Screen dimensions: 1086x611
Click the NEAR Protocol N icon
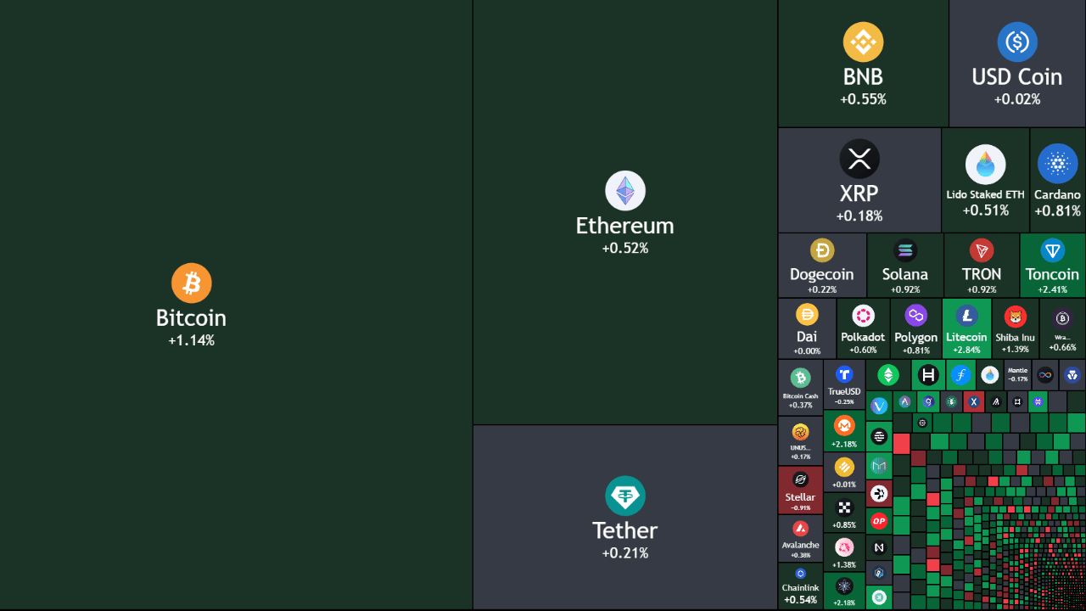[x=879, y=547]
